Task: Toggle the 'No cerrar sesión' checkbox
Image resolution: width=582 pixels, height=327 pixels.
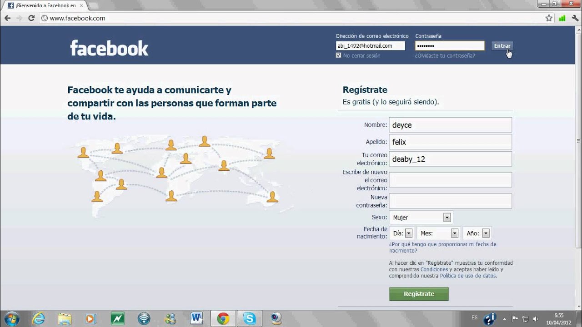Action: [x=338, y=55]
